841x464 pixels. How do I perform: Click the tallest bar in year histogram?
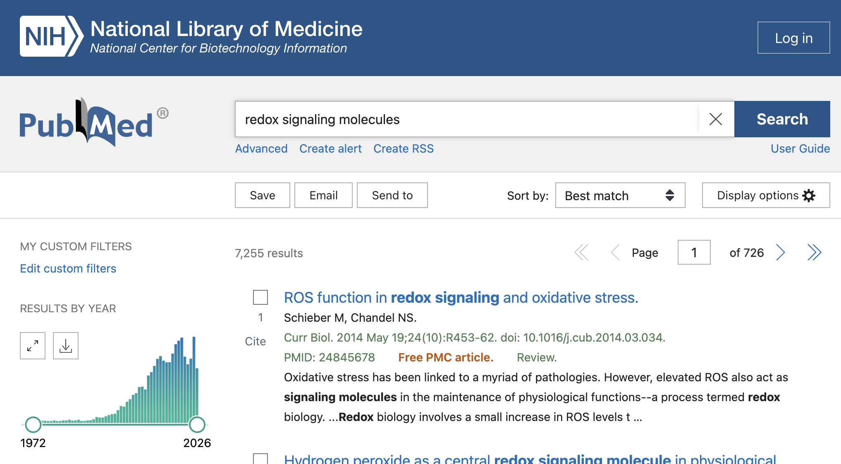[x=194, y=379]
